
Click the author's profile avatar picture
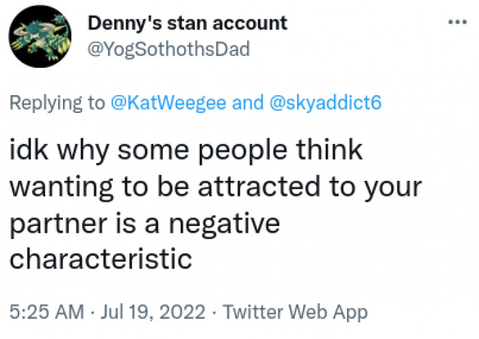42,39
